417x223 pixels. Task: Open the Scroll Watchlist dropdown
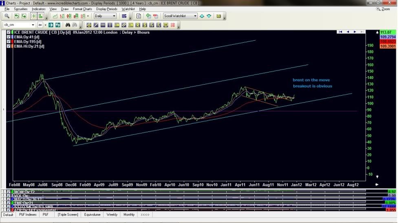pos(180,16)
